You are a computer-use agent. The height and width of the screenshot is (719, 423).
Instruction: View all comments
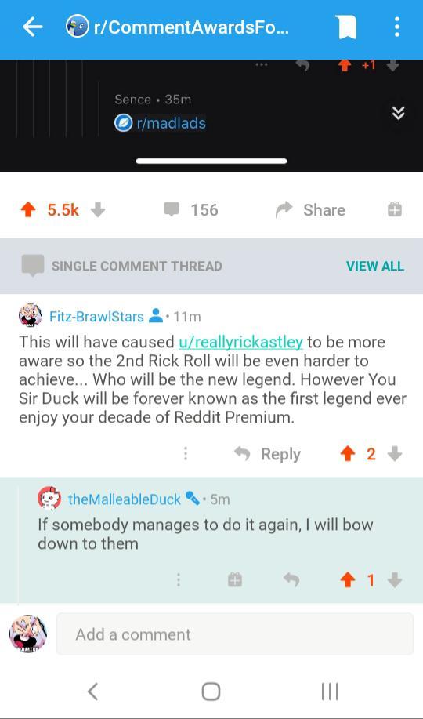pos(375,266)
